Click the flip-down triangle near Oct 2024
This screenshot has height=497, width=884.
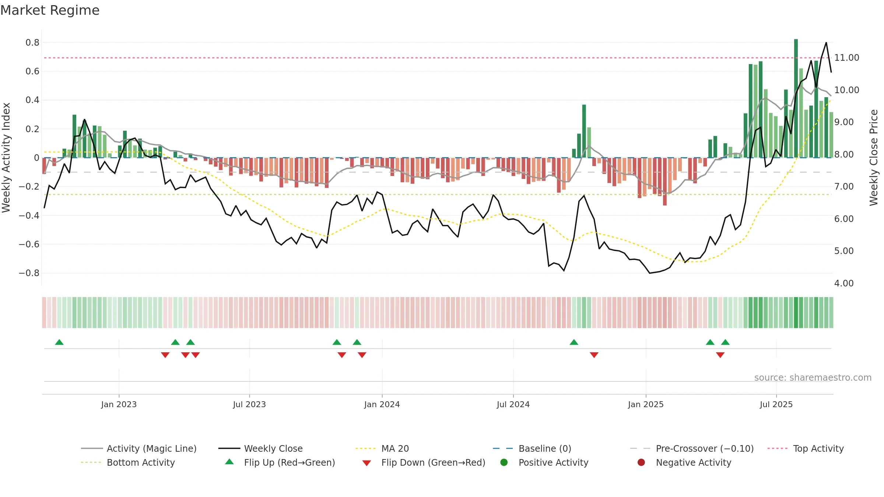[x=594, y=355]
